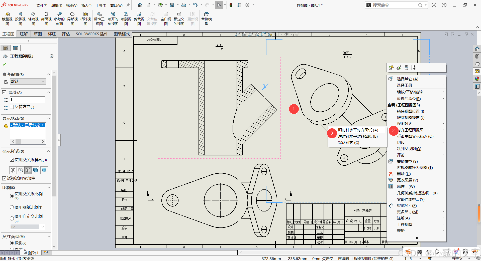
Task: Toggle 使用父关系样式(U) checkbox
Action: point(12,160)
